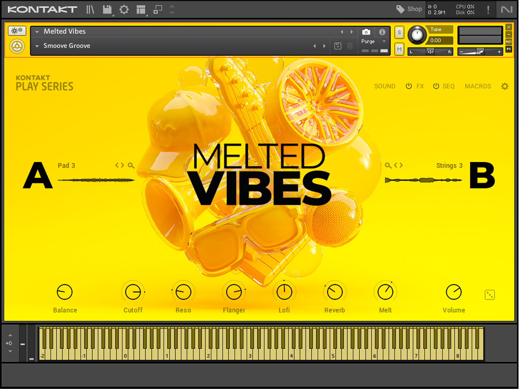The image size is (519, 389).
Task: Open sound browser for layer B
Action: click(388, 165)
